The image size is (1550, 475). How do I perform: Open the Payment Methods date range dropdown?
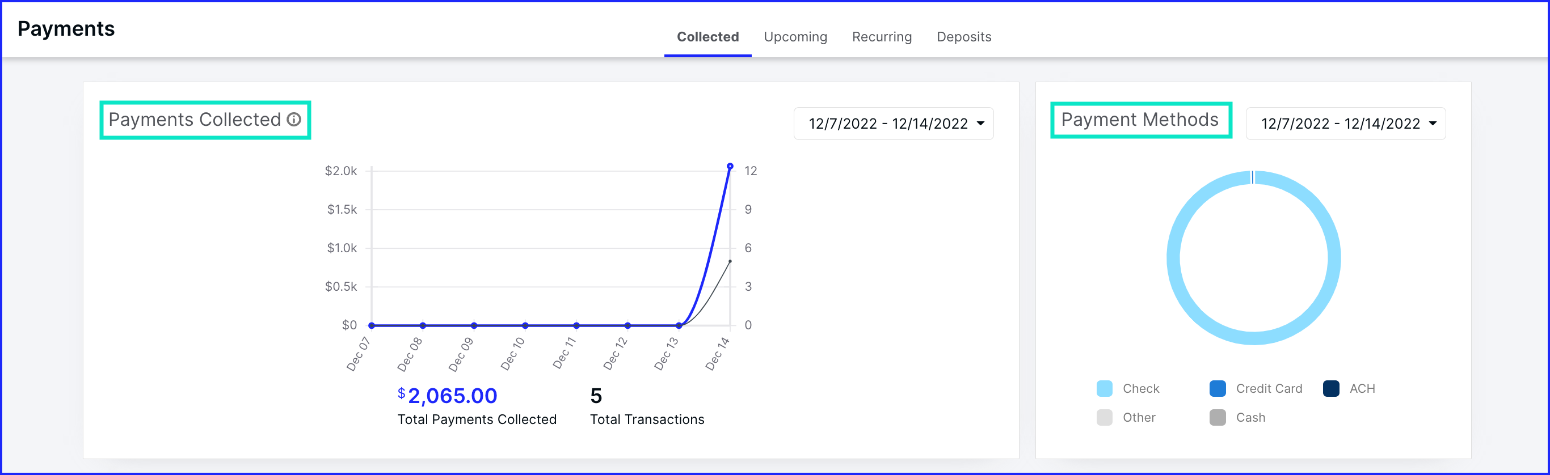click(1345, 124)
